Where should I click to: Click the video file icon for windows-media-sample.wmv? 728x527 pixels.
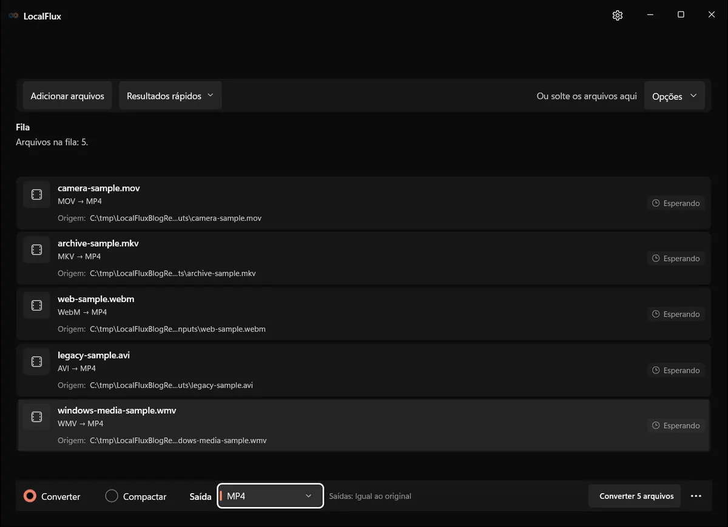tap(36, 417)
